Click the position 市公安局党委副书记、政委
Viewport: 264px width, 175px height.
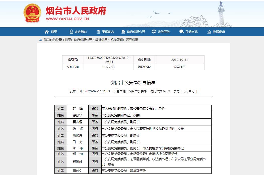point(120,115)
